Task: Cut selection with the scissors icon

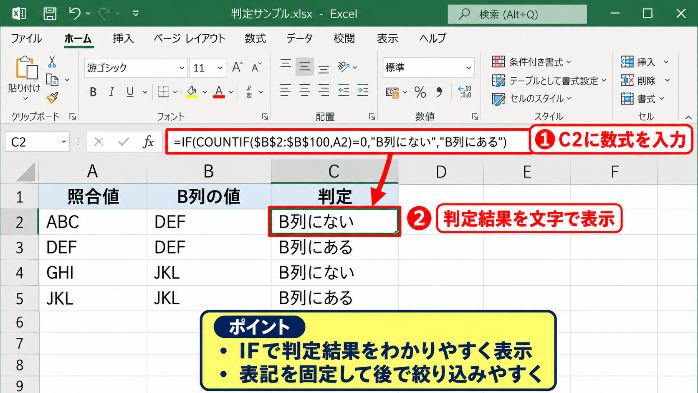Action: coord(52,62)
